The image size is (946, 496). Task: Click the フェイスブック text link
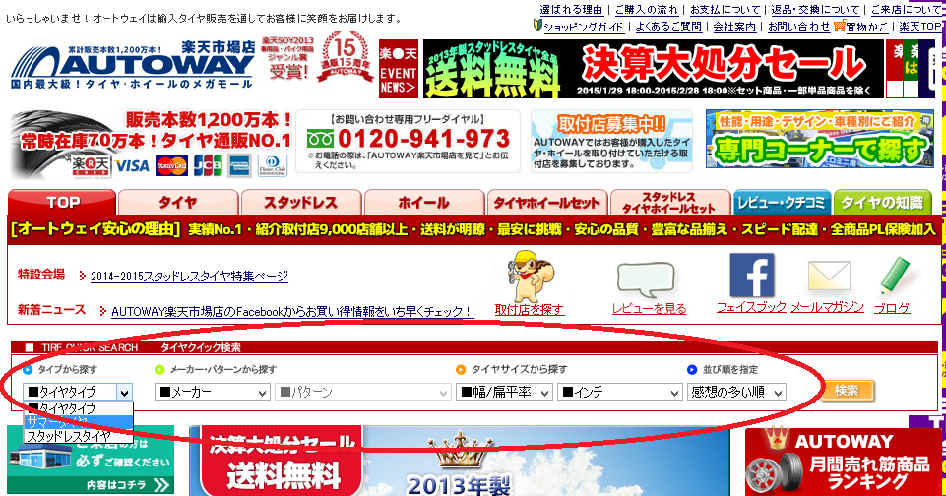click(x=751, y=307)
